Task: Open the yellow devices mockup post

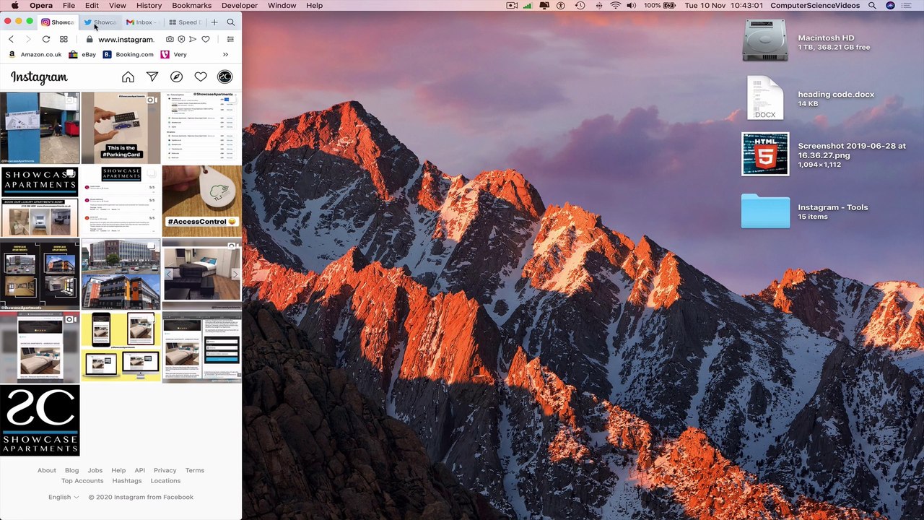Action: pos(121,347)
